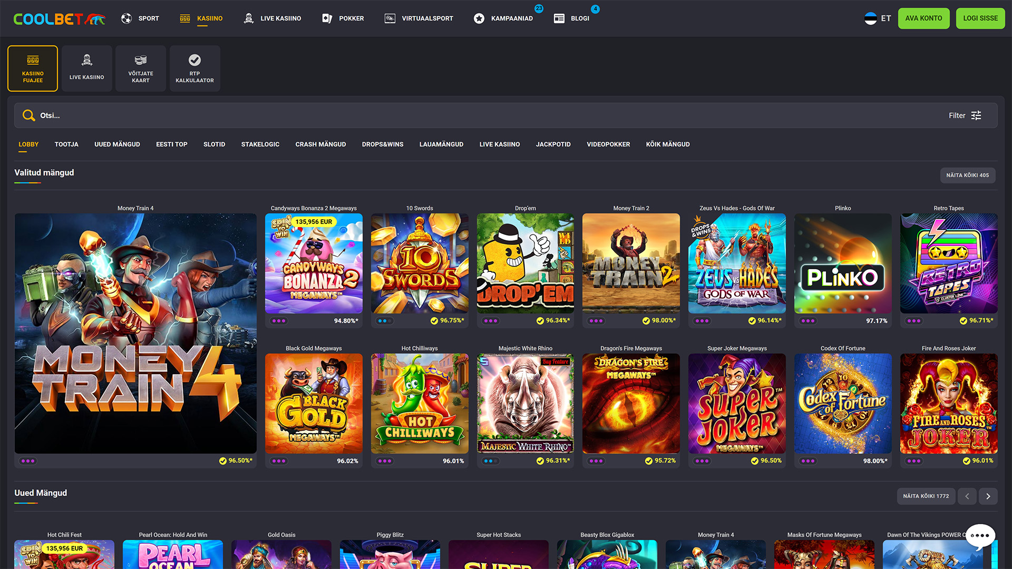Screen dimensions: 1012x569
Task: Open Codex Of Fortune game thumbnail
Action: pyautogui.click(x=843, y=404)
